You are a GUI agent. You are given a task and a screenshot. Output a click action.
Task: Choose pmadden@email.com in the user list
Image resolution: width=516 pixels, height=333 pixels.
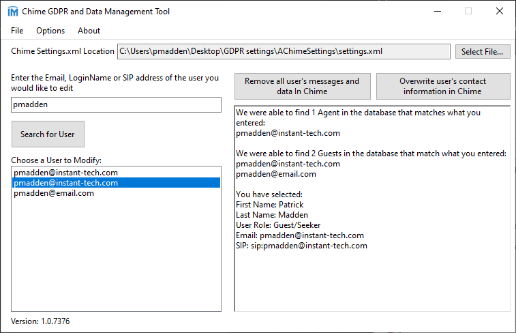coord(54,193)
